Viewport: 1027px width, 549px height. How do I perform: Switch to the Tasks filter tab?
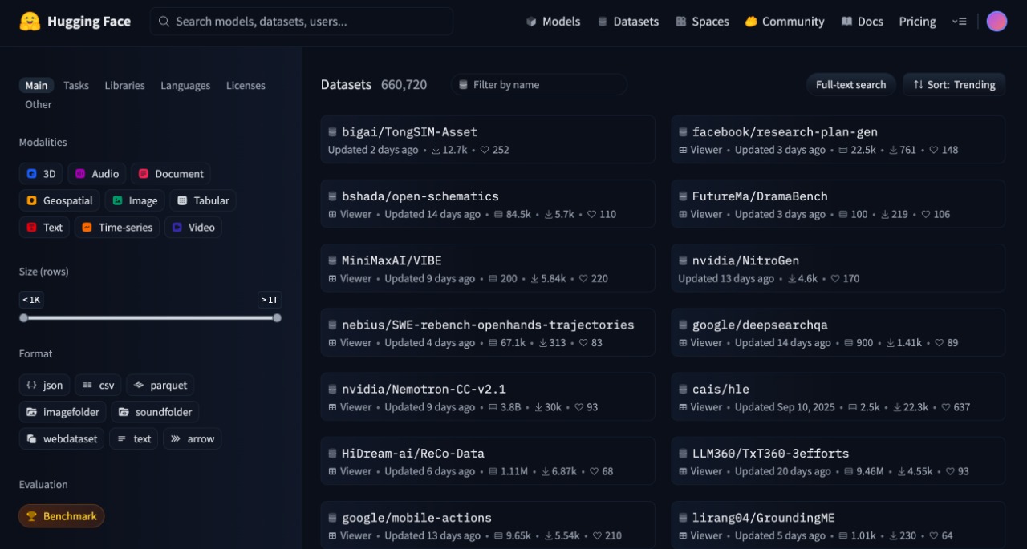click(x=76, y=86)
